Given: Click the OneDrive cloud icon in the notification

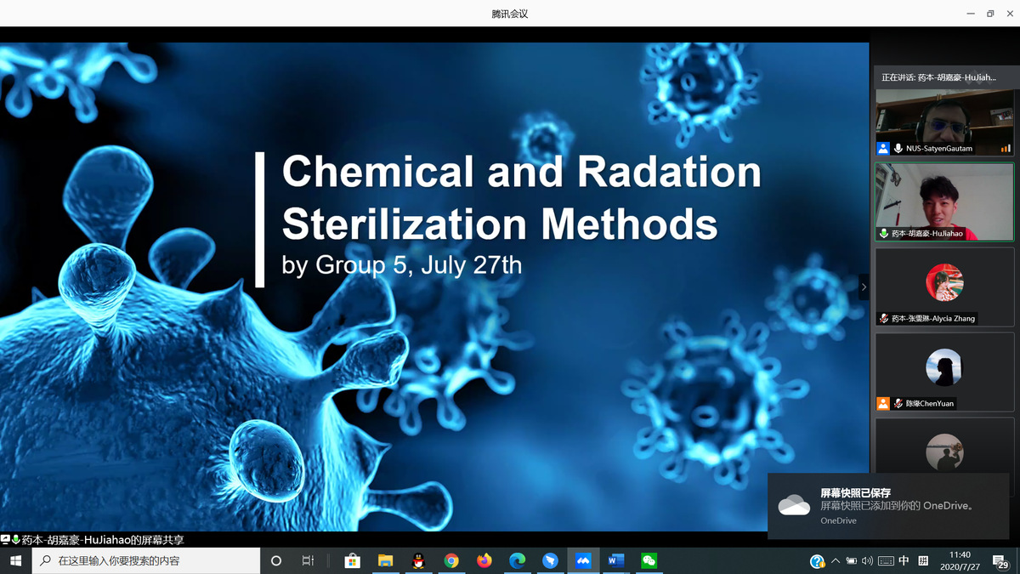Looking at the screenshot, I should point(794,505).
